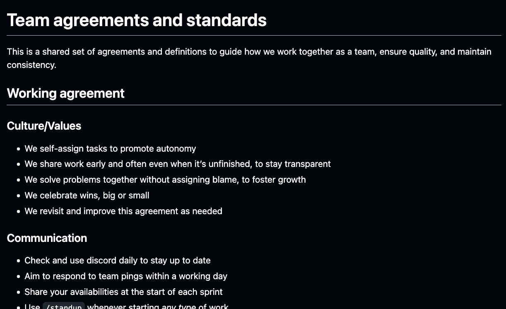Click the divider line below "Working agreement"
Viewport: 506px width, 309px height.
tap(254, 105)
